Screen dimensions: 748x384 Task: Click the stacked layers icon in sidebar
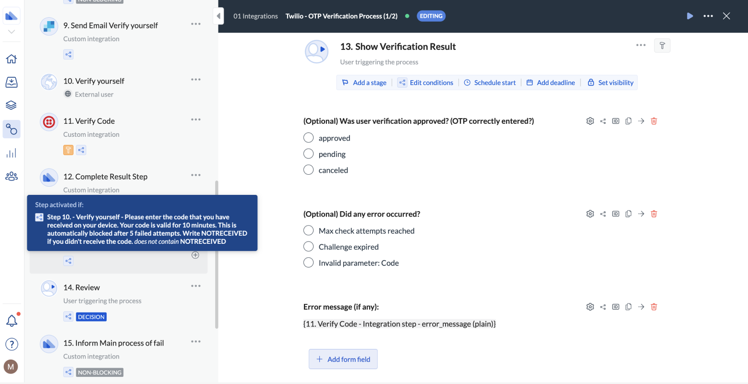(12, 105)
